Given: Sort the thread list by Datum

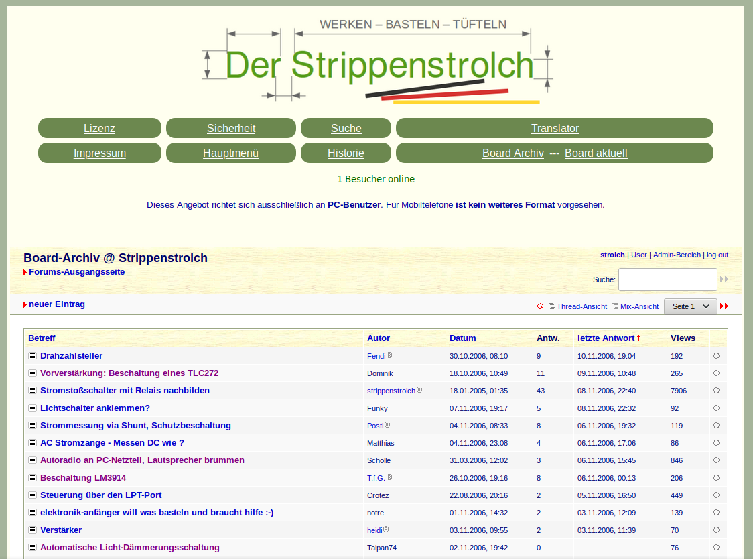Looking at the screenshot, I should coord(462,338).
